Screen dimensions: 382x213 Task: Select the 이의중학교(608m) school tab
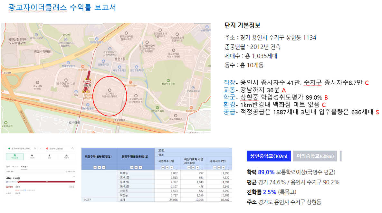tap(315, 156)
